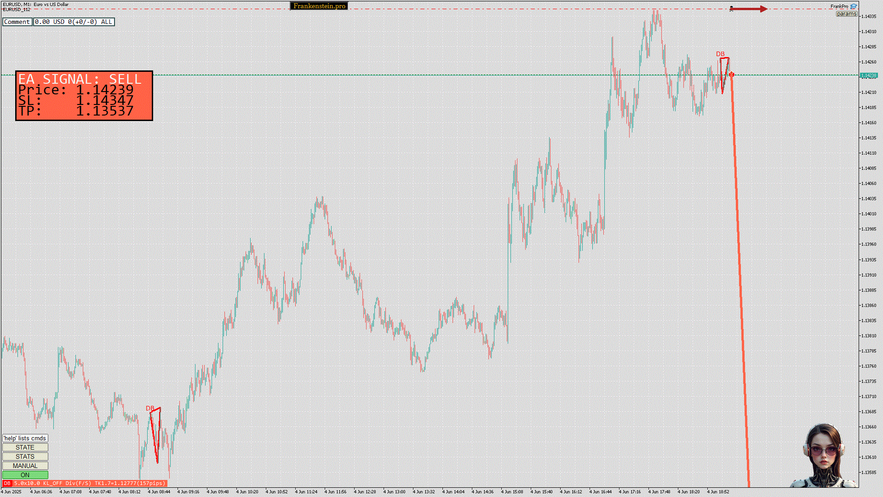This screenshot has width=883, height=497.
Task: Open the Frankenstein.pro link banner
Action: 319,6
